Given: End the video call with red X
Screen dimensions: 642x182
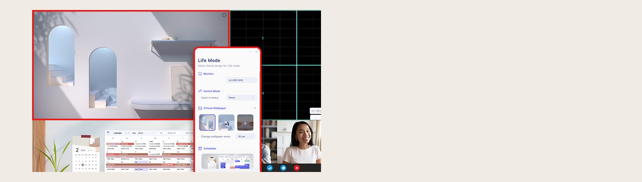Looking at the screenshot, I should (297, 168).
